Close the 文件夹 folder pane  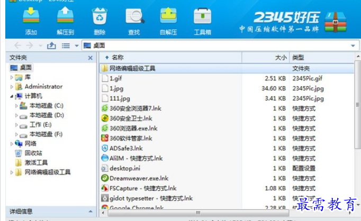coord(90,58)
